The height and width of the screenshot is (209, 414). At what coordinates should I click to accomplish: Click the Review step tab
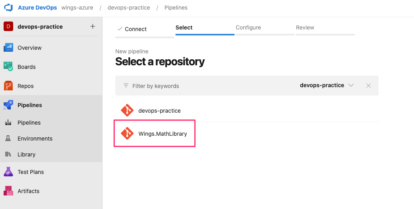tap(305, 28)
